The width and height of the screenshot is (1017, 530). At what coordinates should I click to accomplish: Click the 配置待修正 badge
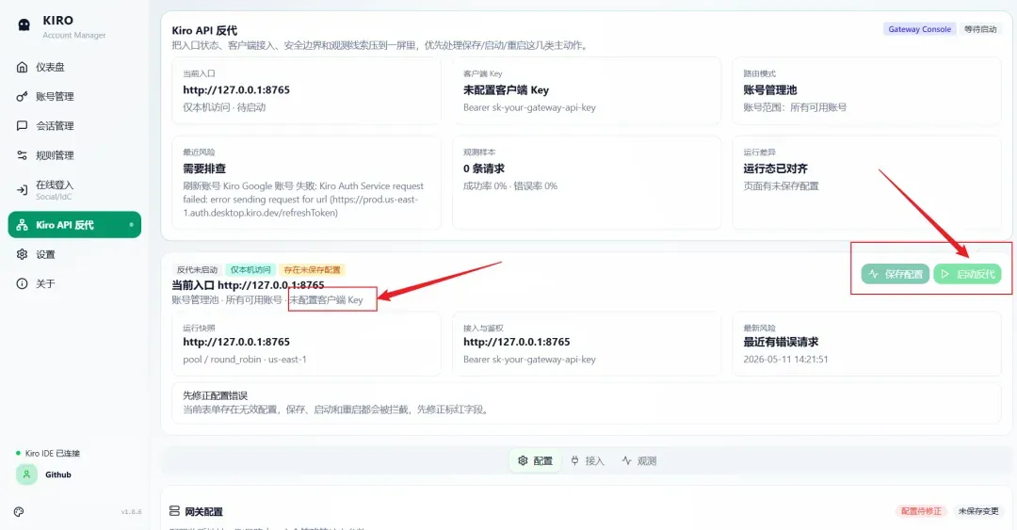[921, 511]
